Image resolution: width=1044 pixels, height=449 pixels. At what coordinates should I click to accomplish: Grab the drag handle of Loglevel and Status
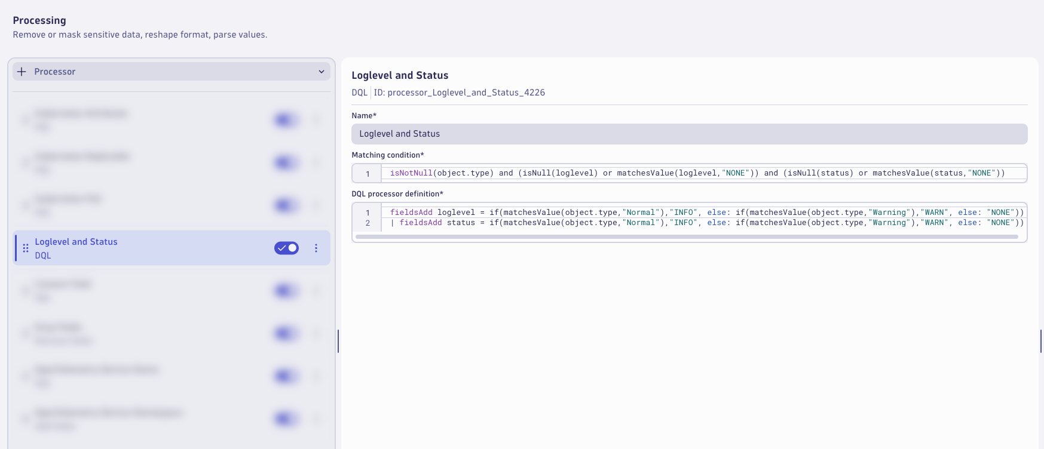(x=26, y=248)
